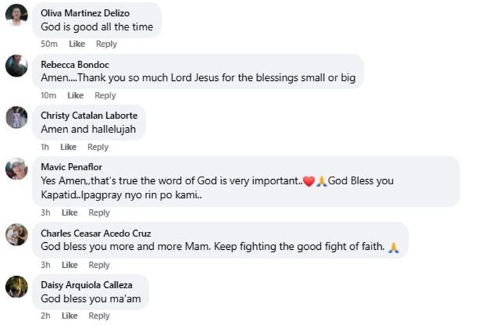Open Rebecca Bondoc's profile avatar

(x=17, y=66)
